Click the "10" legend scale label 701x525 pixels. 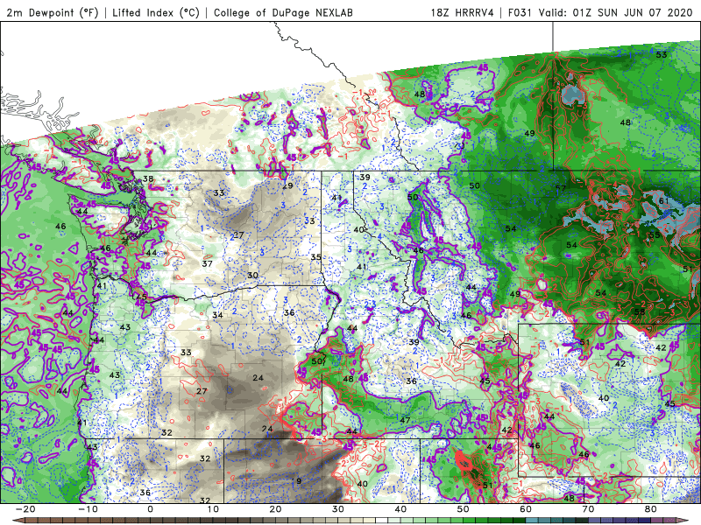pos(213,509)
